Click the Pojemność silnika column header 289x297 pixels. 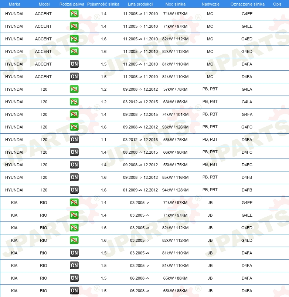coord(103,4)
